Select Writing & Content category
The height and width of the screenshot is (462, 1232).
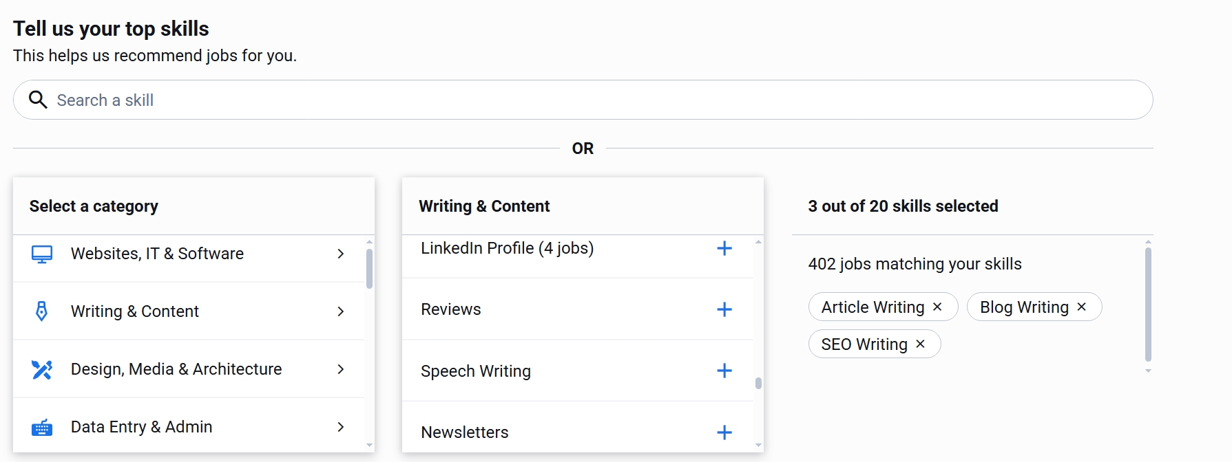tap(189, 311)
